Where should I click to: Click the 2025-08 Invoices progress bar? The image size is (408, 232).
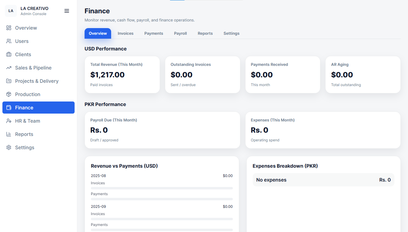click(162, 188)
